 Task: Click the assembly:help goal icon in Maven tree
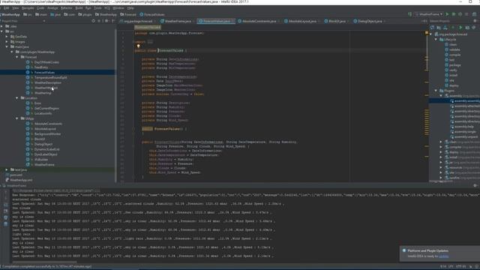click(x=451, y=127)
